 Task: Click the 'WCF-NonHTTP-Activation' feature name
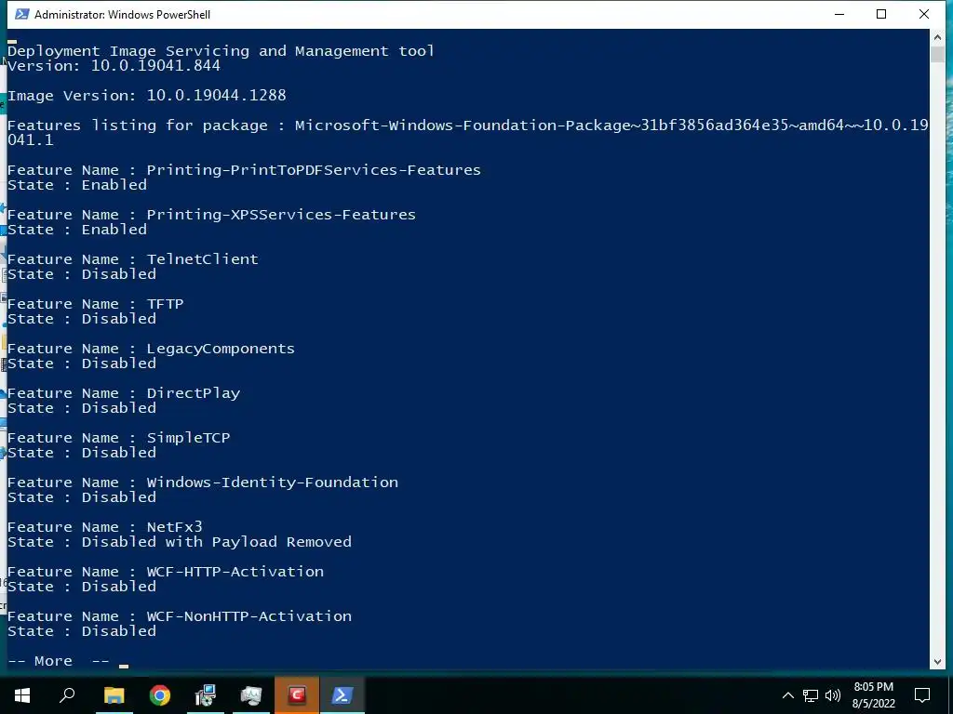tap(249, 616)
